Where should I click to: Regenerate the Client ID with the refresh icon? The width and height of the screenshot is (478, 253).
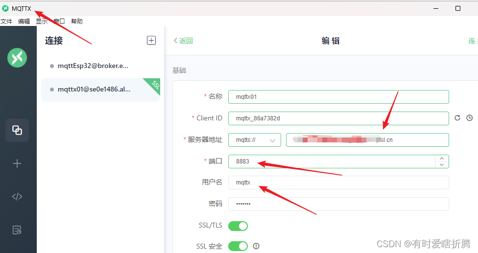457,118
